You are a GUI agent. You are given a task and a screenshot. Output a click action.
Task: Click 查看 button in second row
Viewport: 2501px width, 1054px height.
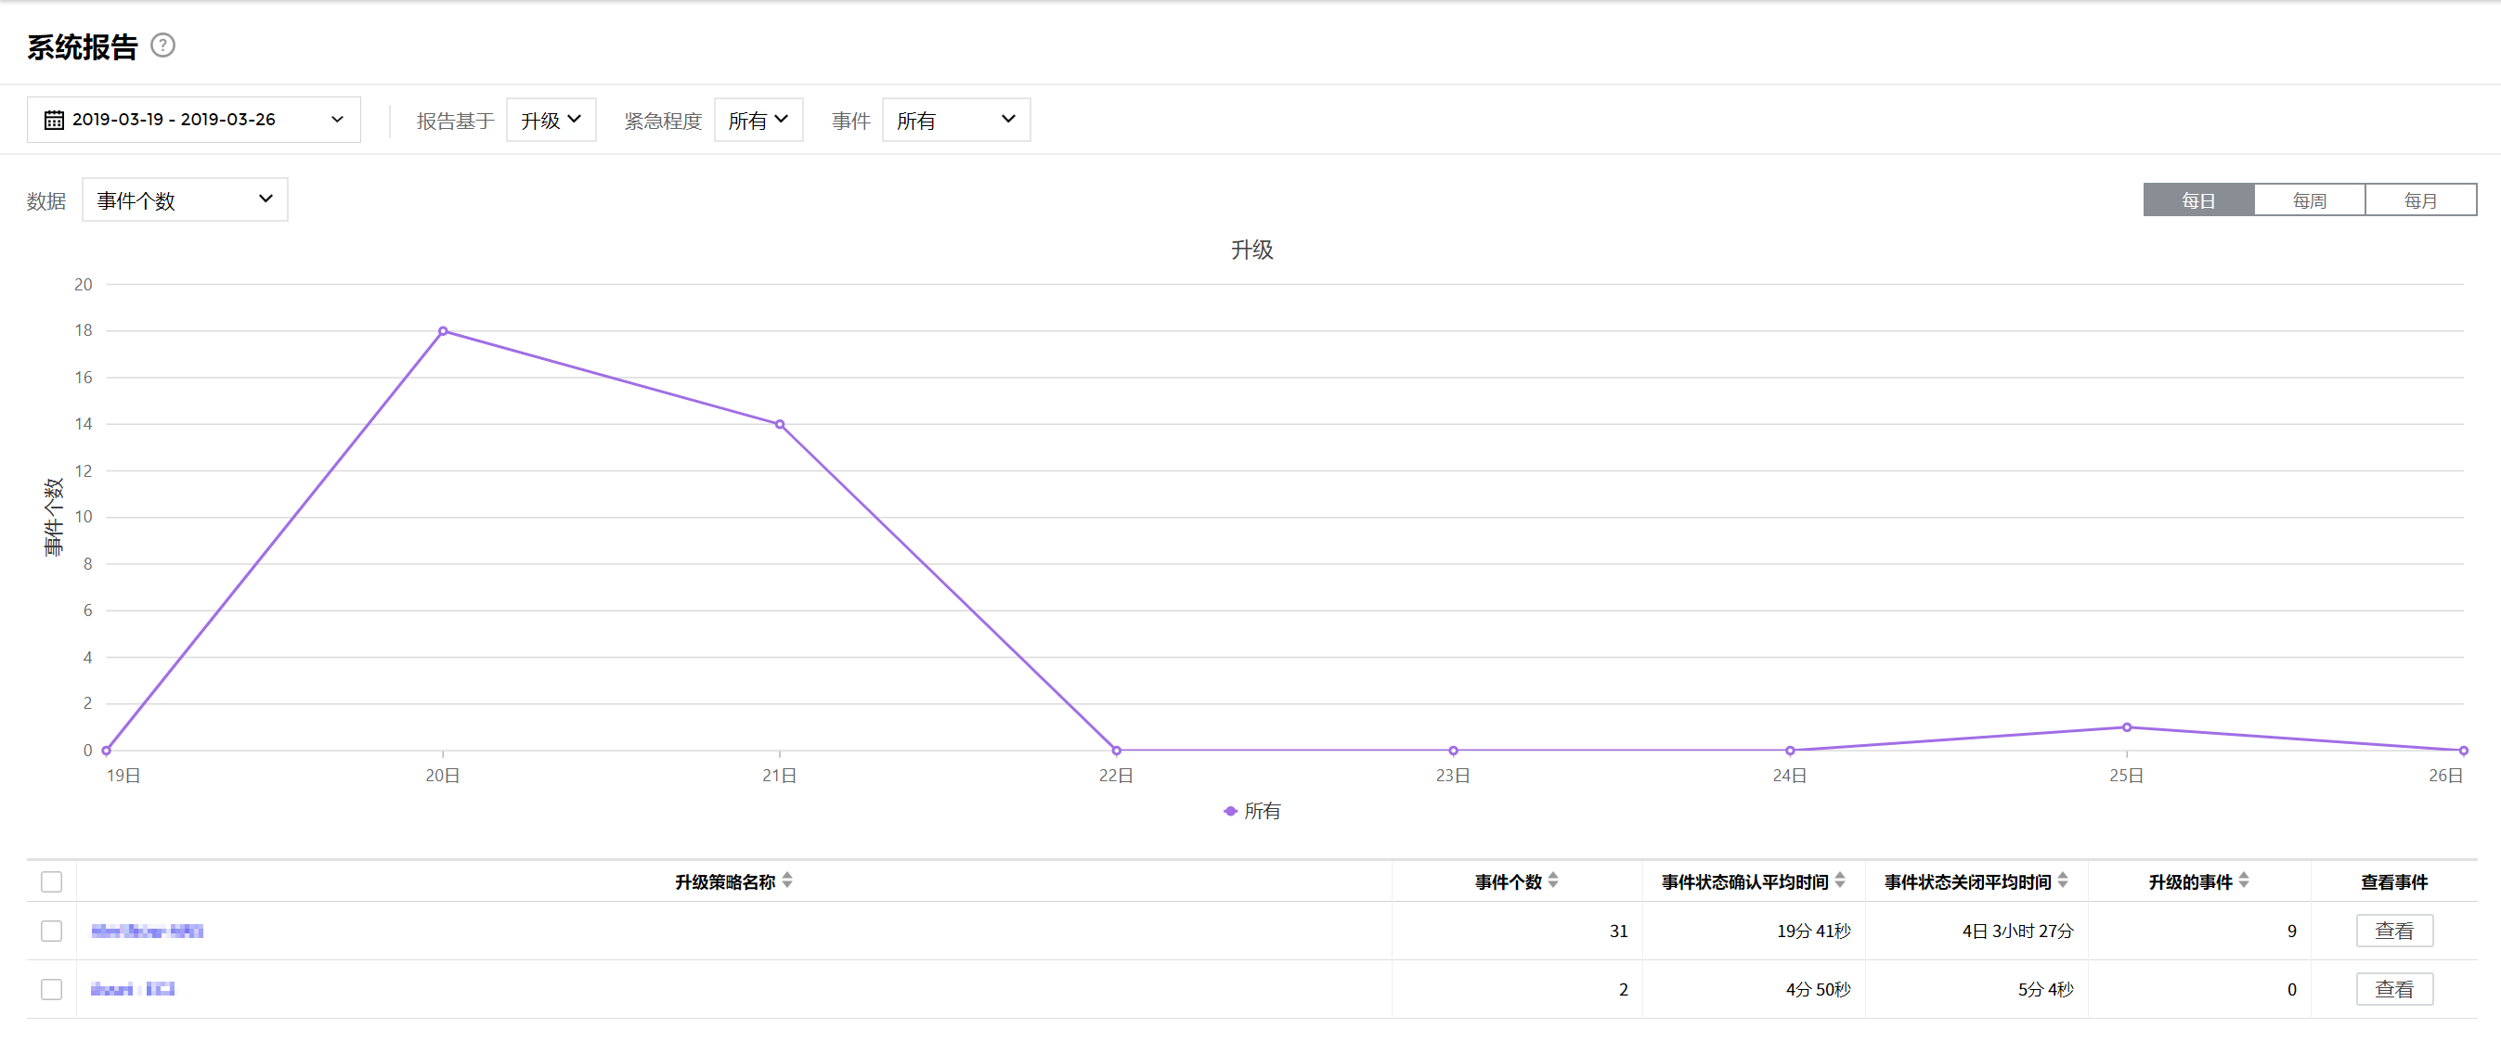click(x=2393, y=989)
